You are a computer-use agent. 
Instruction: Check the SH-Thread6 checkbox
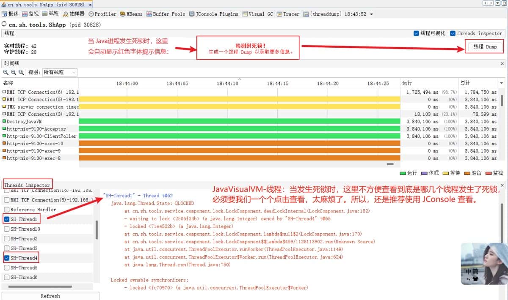pyautogui.click(x=6, y=277)
